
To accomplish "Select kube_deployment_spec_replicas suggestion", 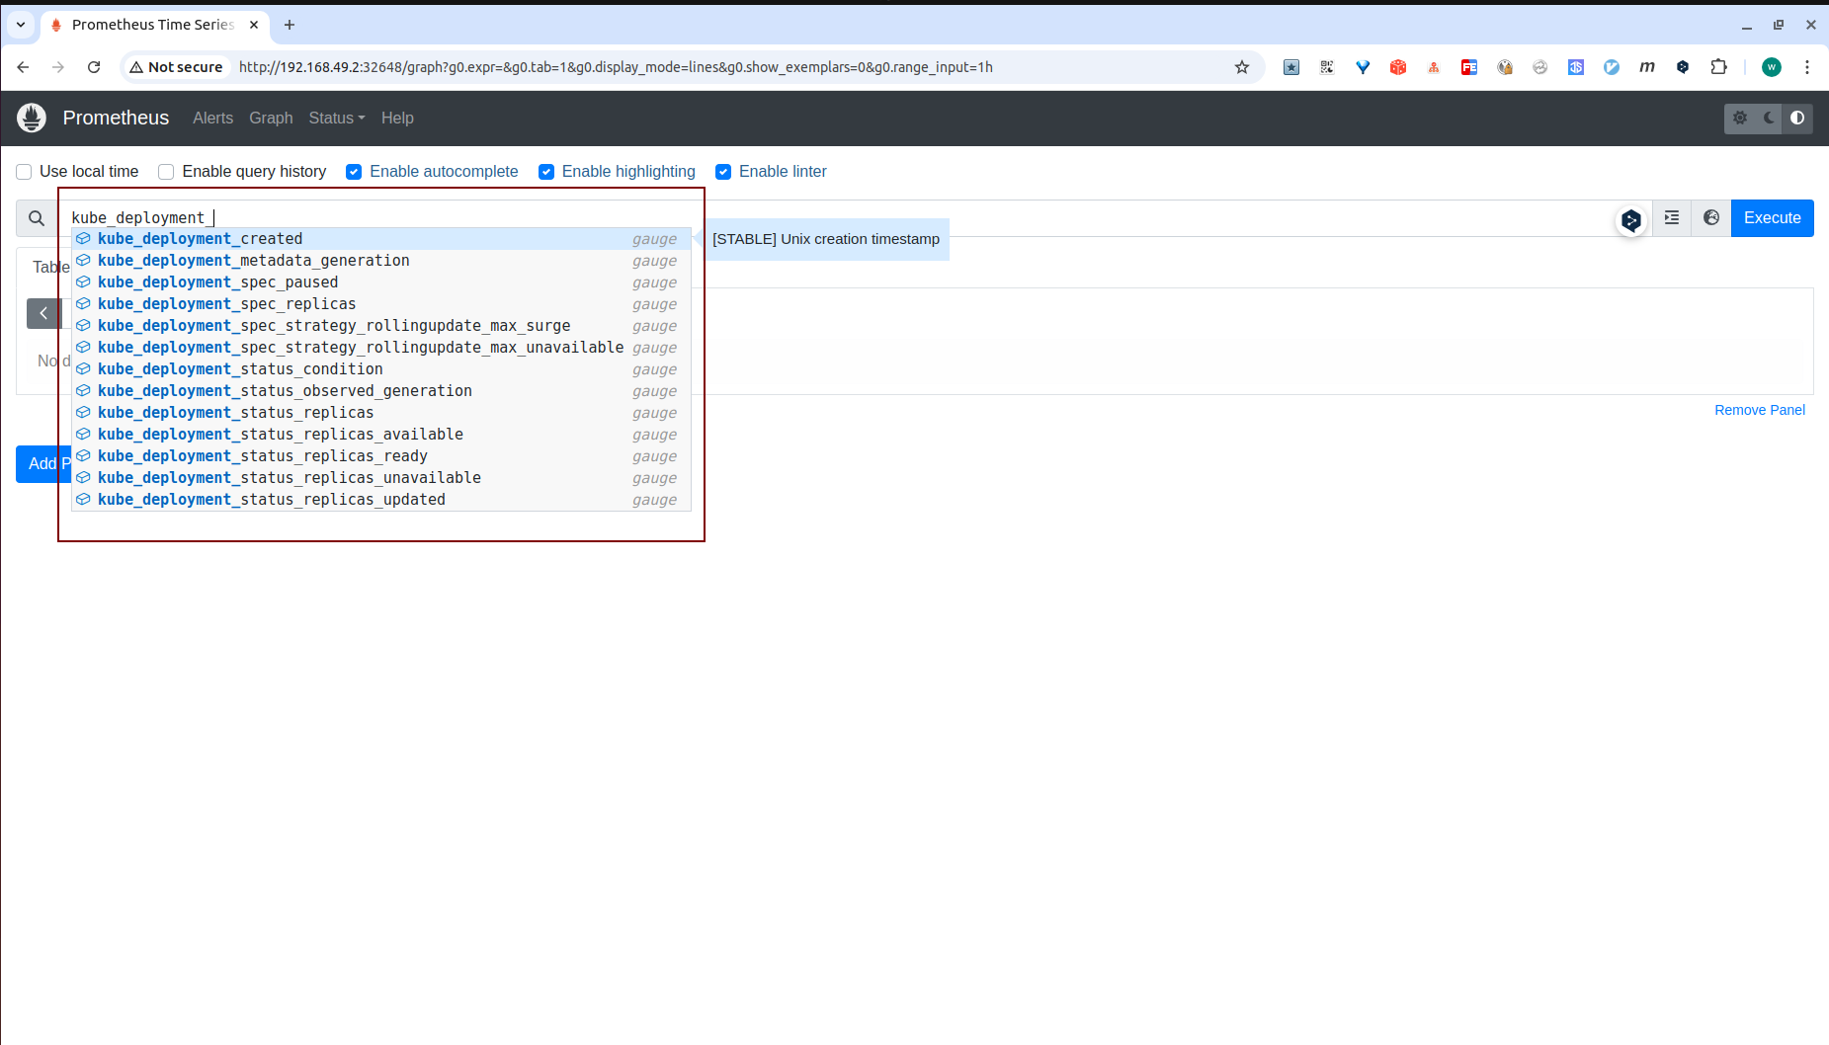I will 381,304.
